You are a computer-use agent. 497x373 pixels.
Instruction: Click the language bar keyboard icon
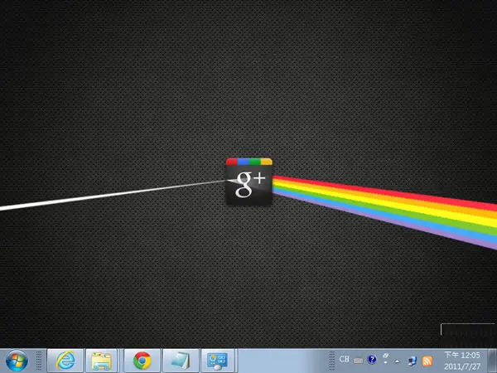pos(358,361)
